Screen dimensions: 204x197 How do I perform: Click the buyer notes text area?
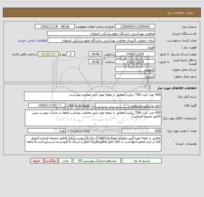93,143
